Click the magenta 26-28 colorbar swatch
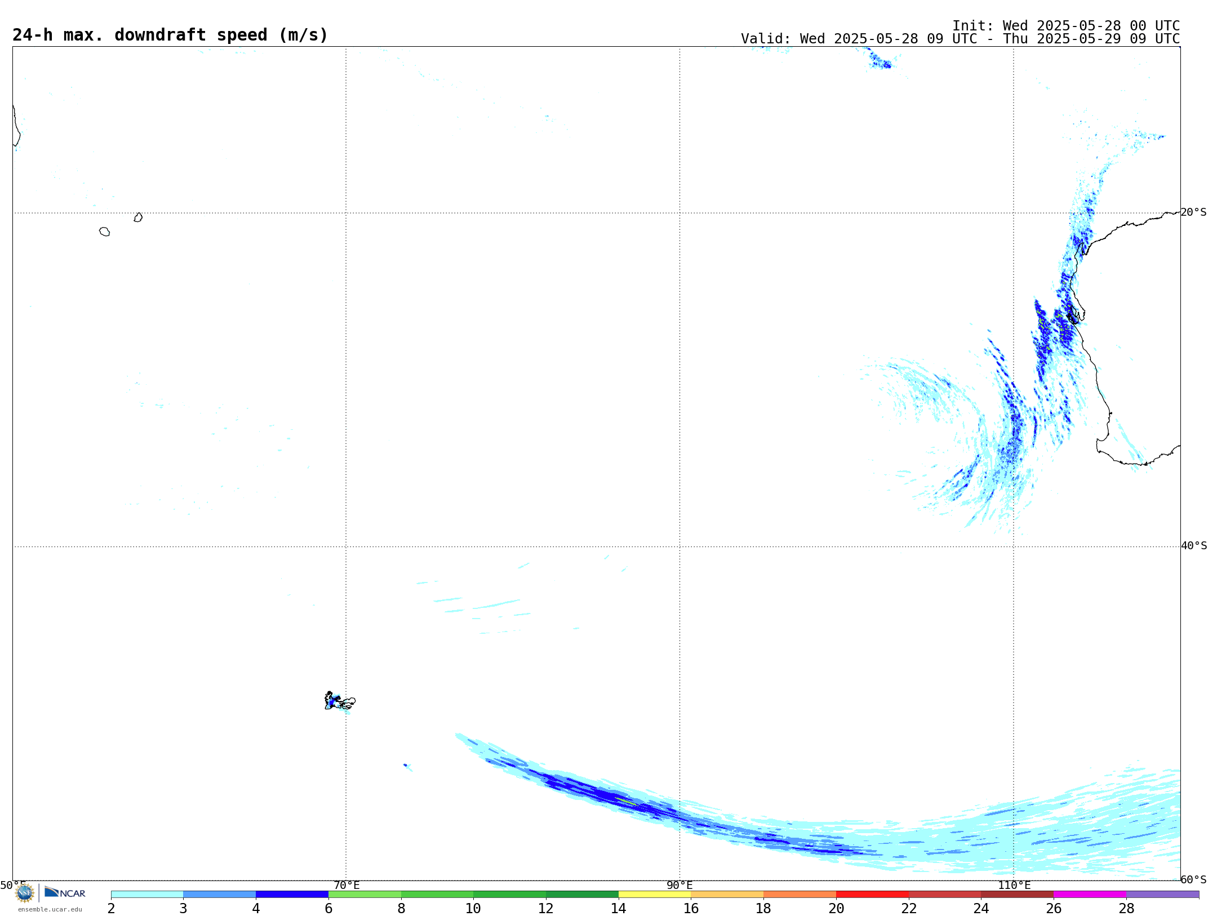The width and height of the screenshot is (1217, 916). [x=1090, y=895]
